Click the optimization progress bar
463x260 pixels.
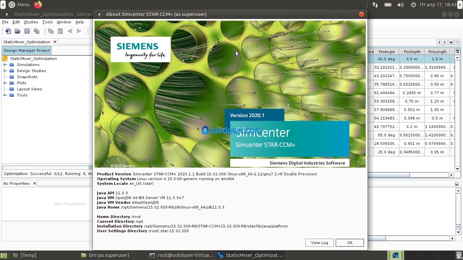pyautogui.click(x=47, y=168)
